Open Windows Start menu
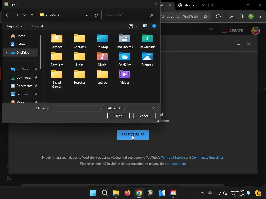This screenshot has width=266, height=199. click(x=93, y=193)
